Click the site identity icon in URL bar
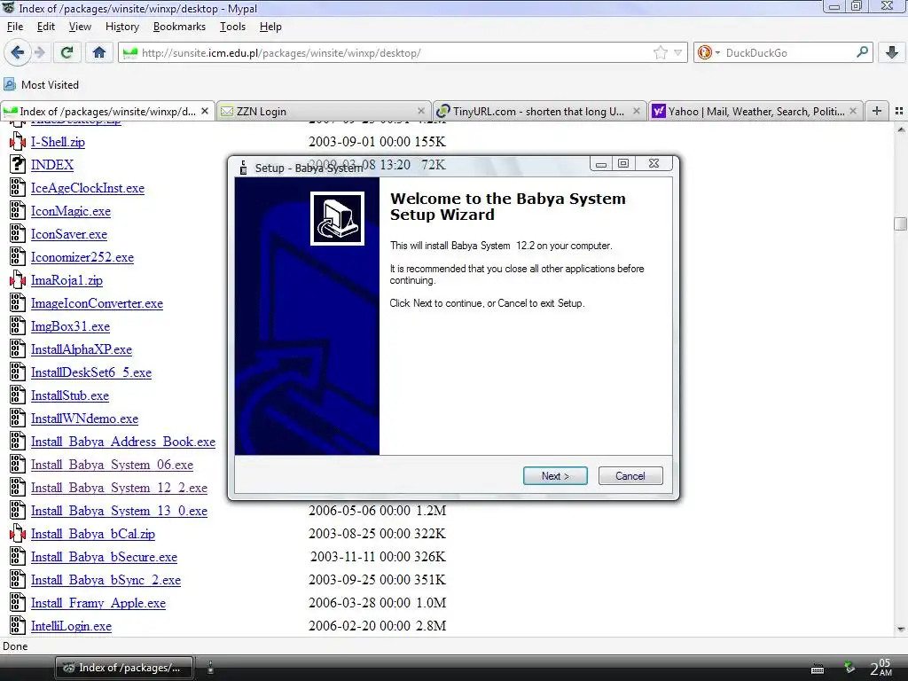908x681 pixels. (130, 52)
